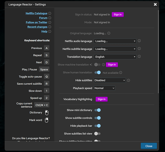The height and width of the screenshot is (152, 165).
Task: Click 'Loading...' text for Original language
Action: point(100,33)
